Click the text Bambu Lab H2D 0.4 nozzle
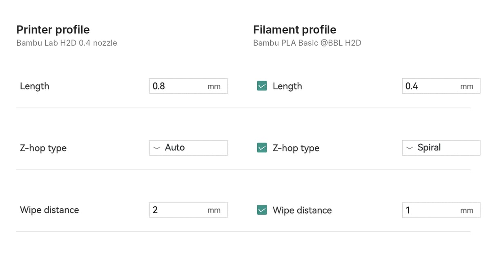The image size is (490, 275). tap(67, 43)
